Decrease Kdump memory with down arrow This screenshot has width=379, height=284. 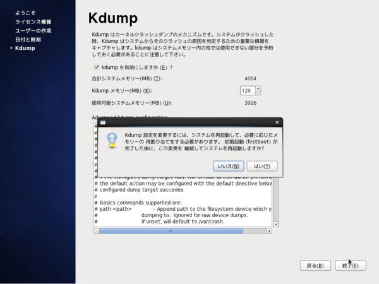tap(258, 93)
